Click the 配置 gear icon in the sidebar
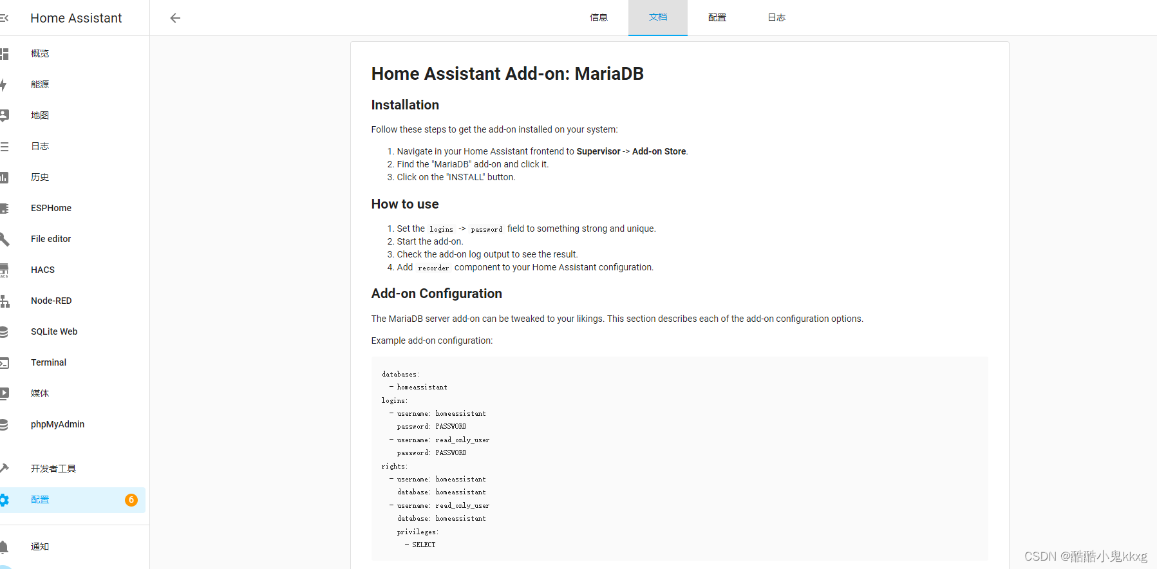The width and height of the screenshot is (1157, 569). pos(4,499)
